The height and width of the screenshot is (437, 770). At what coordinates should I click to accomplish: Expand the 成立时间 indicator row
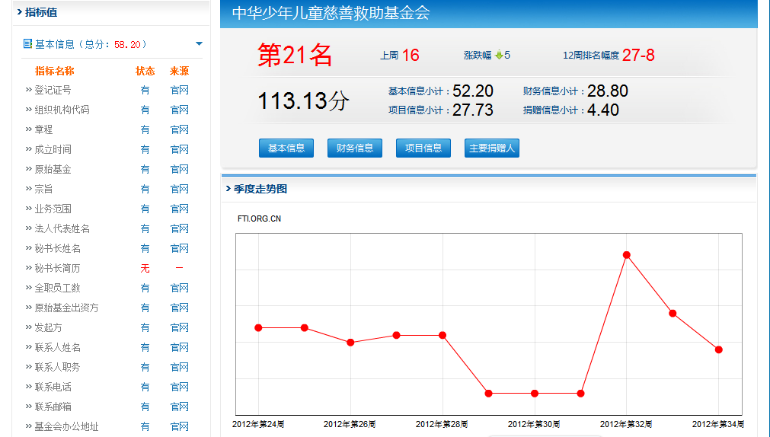(x=48, y=149)
